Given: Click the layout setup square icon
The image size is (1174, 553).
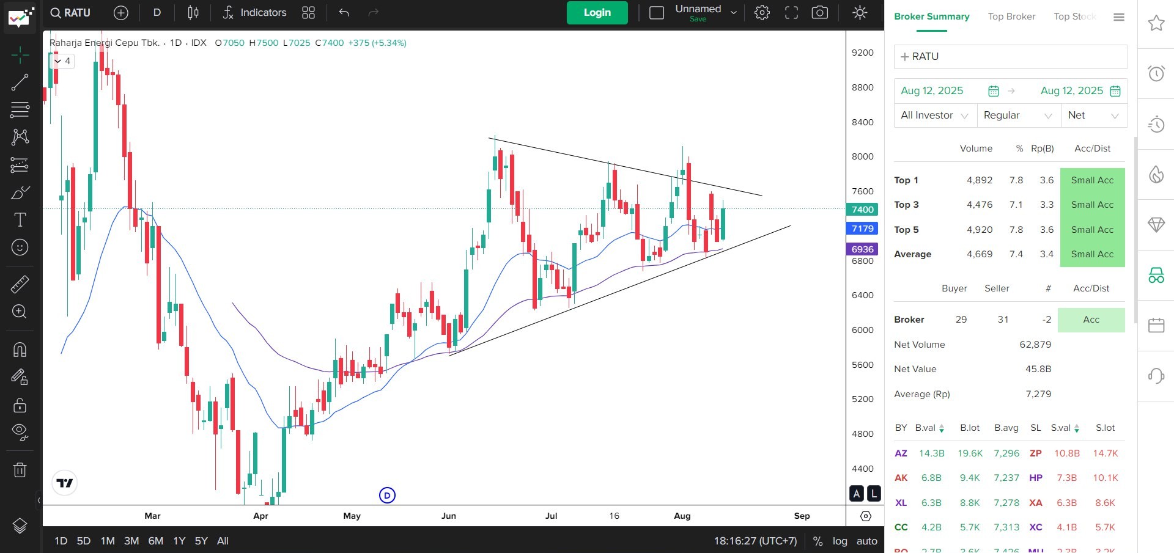Looking at the screenshot, I should tap(657, 13).
